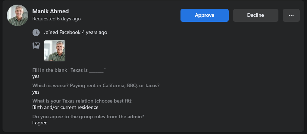The image size is (307, 134).
Task: Open the Manik Ahmed name link
Action: click(50, 11)
